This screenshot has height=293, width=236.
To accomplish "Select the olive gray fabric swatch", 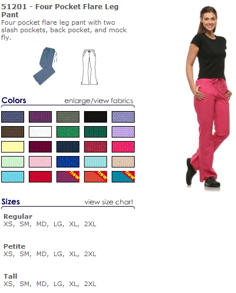I will 68,117.
